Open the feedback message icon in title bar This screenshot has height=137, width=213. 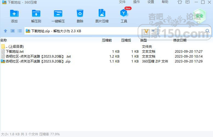tap(188, 2)
